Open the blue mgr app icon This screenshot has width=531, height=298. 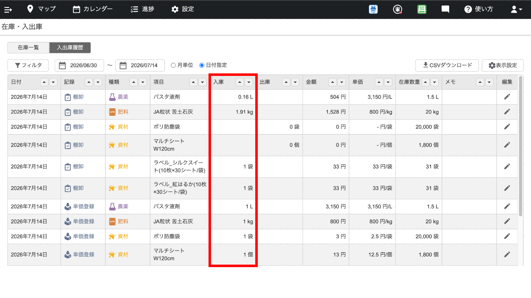pyautogui.click(x=373, y=9)
